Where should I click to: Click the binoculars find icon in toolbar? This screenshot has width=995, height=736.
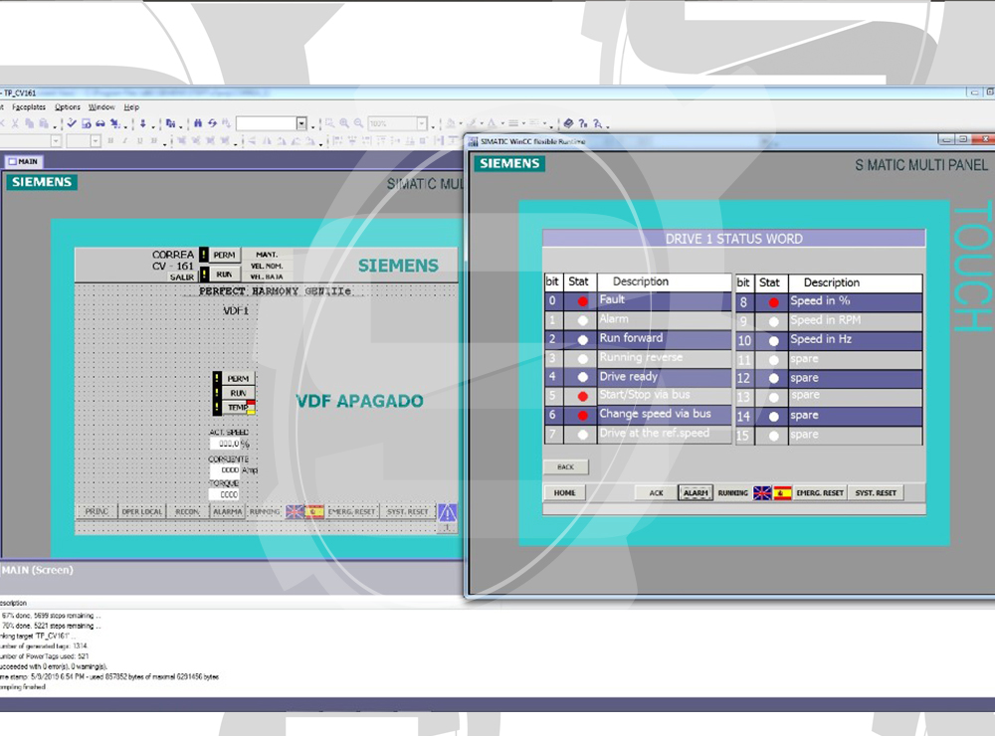click(198, 123)
